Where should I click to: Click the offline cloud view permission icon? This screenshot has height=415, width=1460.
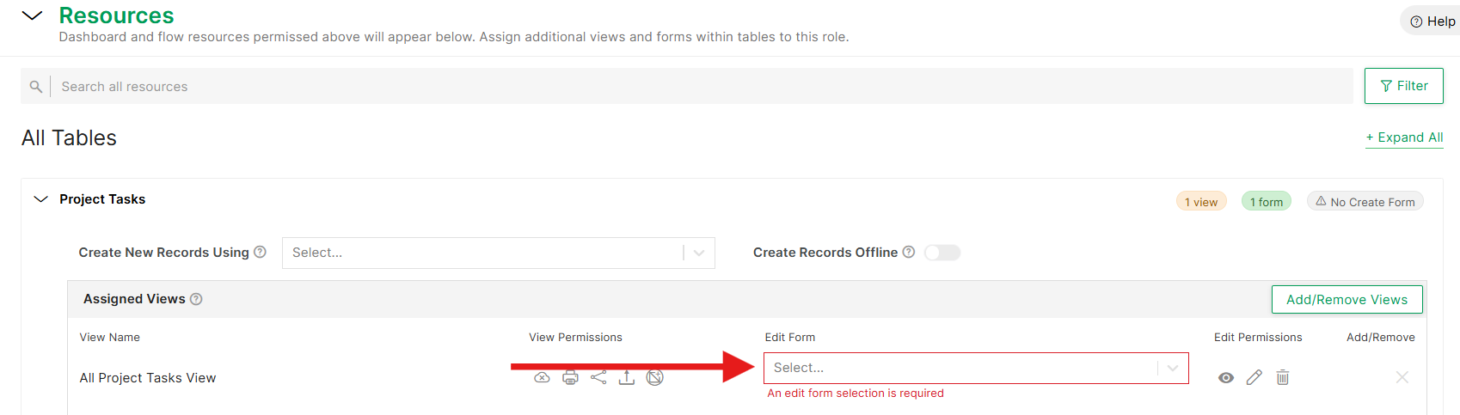pyautogui.click(x=542, y=377)
